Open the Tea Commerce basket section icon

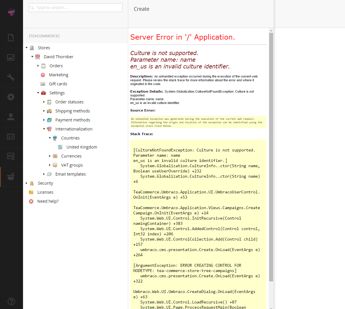pyautogui.click(x=11, y=176)
